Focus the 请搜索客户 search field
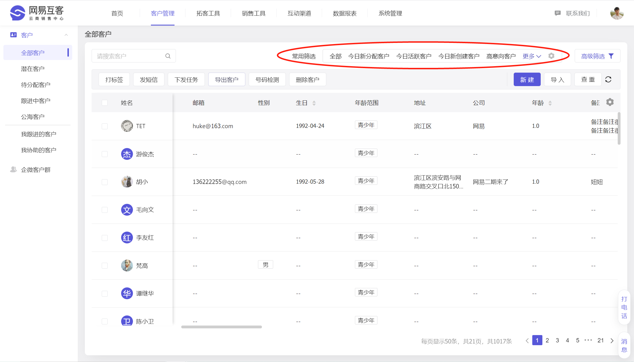The image size is (634, 362). tap(134, 56)
